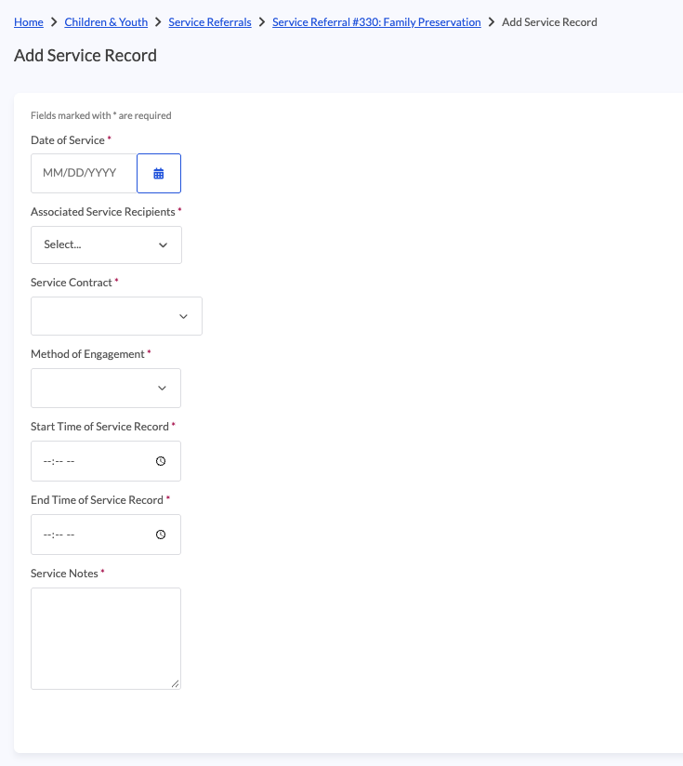
Task: Open the Home breadcrumb link
Action: pyautogui.click(x=28, y=22)
